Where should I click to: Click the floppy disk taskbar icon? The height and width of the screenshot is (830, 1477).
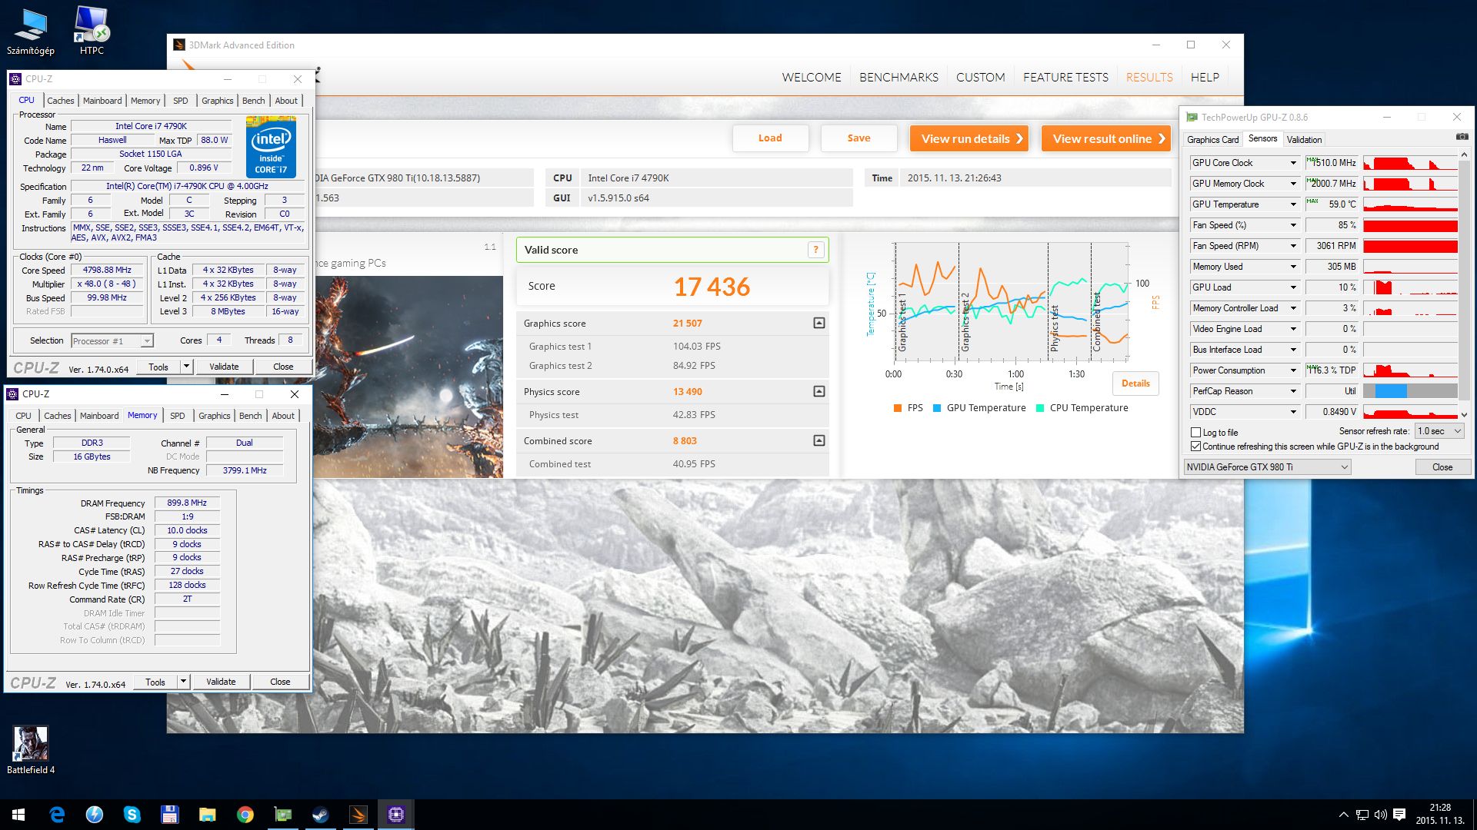(169, 815)
